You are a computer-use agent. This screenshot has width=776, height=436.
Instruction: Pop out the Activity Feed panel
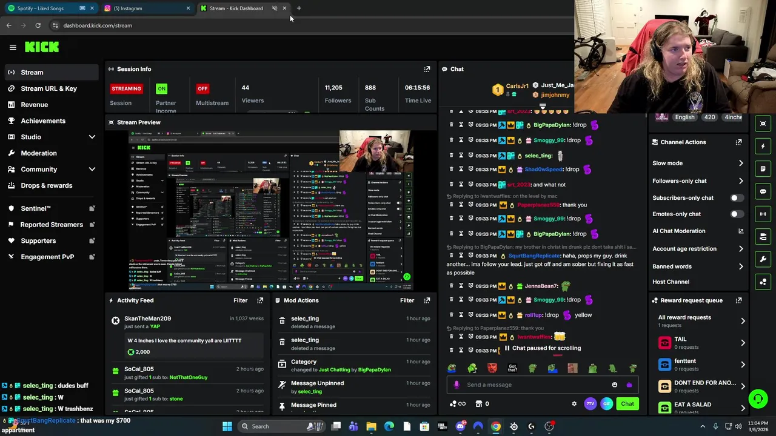(x=260, y=300)
